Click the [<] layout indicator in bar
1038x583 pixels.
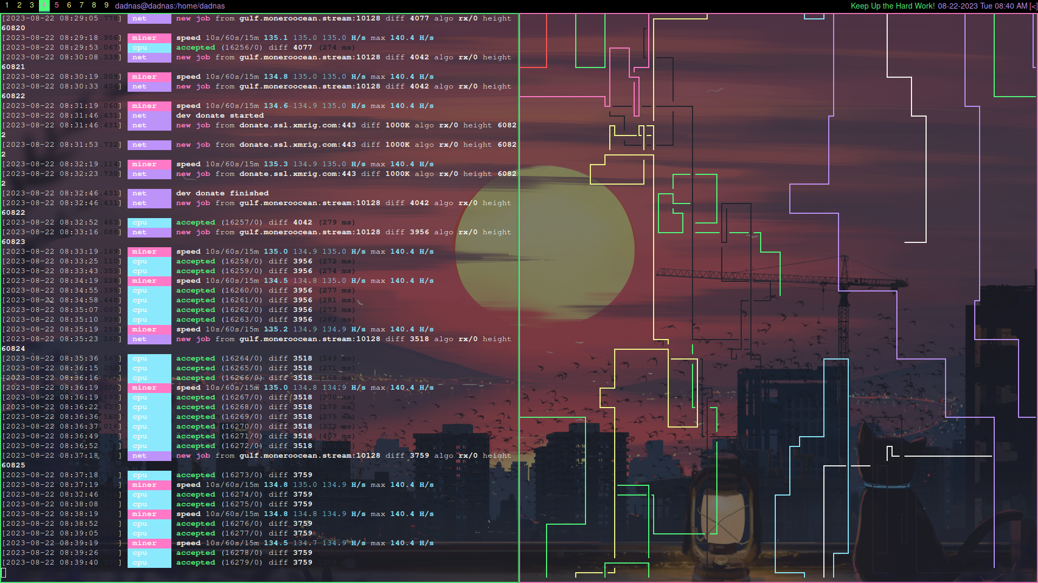coord(1033,6)
